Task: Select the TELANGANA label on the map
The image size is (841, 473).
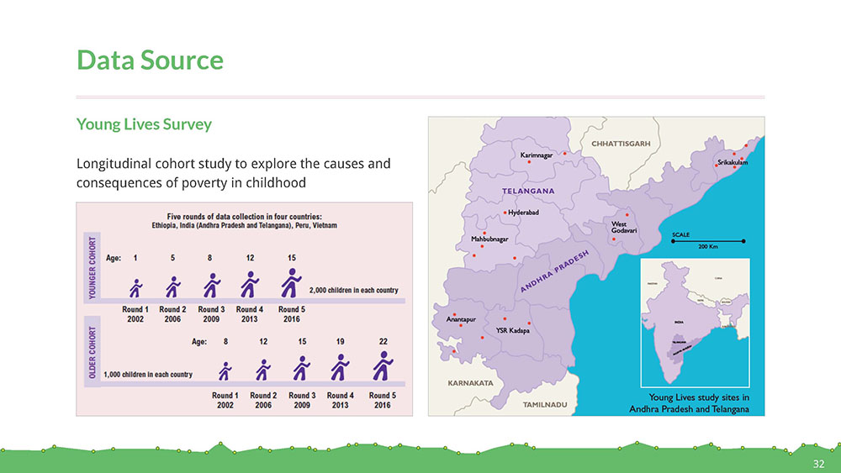Action: (x=528, y=191)
